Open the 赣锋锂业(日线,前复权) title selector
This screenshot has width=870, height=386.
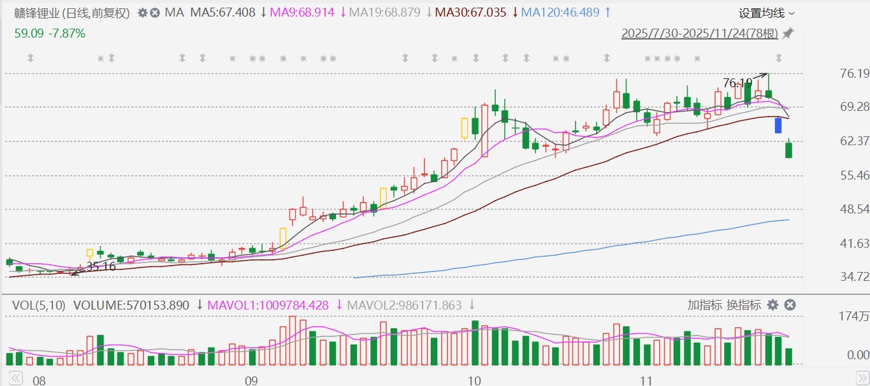(73, 13)
